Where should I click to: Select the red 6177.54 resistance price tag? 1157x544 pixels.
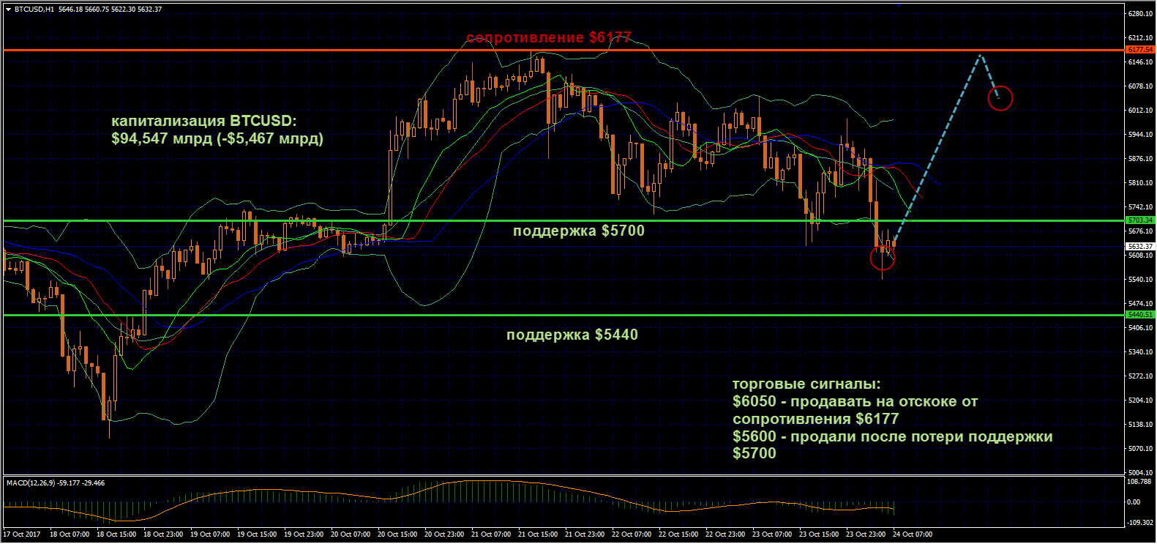pyautogui.click(x=1139, y=50)
